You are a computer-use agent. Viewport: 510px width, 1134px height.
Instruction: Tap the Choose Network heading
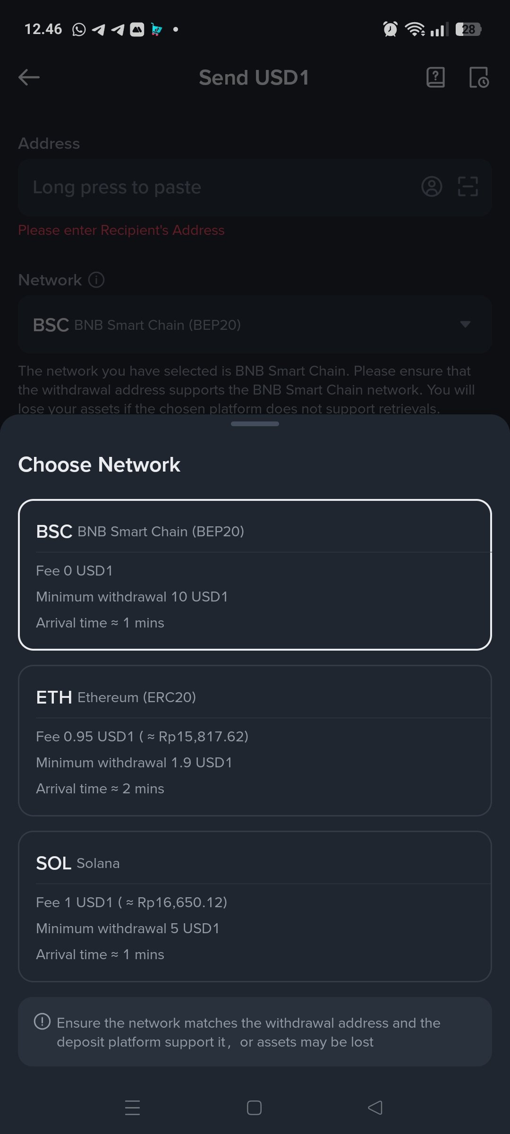99,464
